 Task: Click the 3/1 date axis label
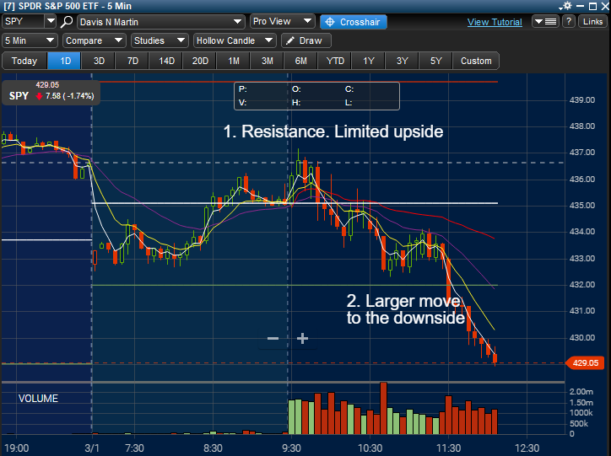(x=92, y=448)
